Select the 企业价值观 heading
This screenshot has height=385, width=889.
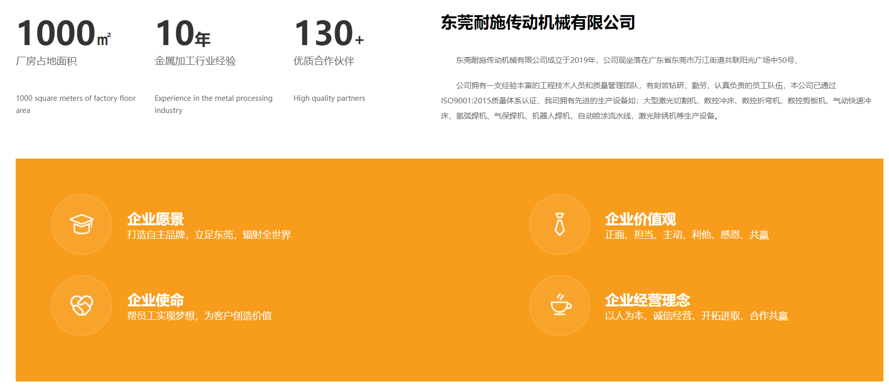[x=641, y=219]
